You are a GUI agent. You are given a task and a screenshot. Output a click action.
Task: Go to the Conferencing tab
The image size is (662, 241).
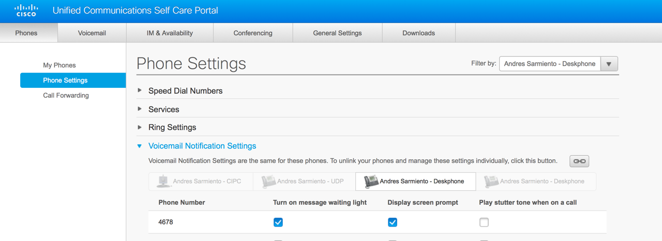pos(253,33)
